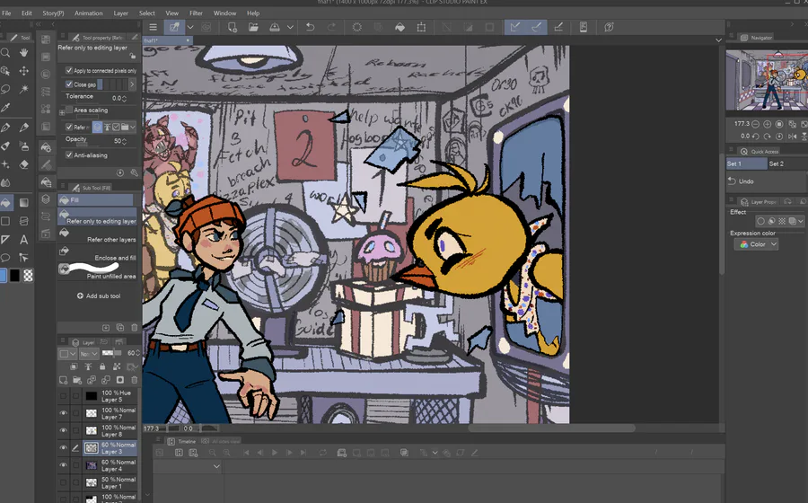Select the Text tool

pos(23,240)
